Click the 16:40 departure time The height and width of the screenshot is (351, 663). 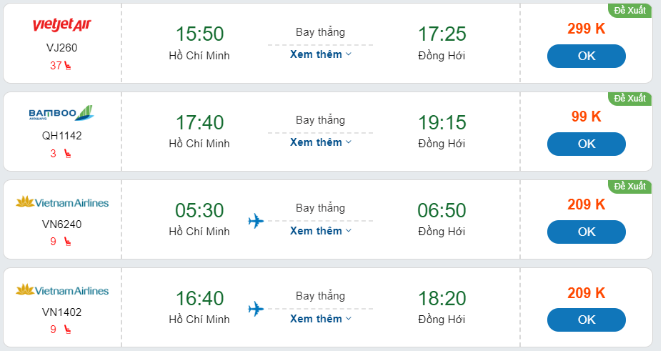click(199, 299)
